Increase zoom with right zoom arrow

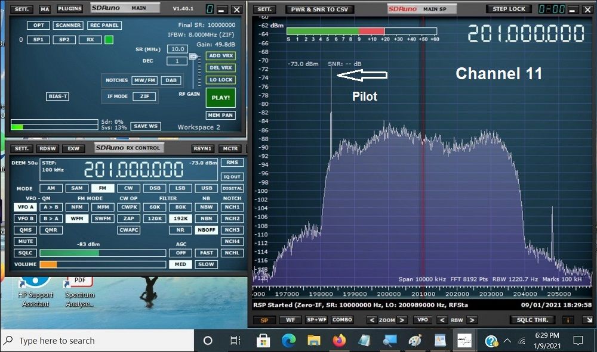coord(402,320)
